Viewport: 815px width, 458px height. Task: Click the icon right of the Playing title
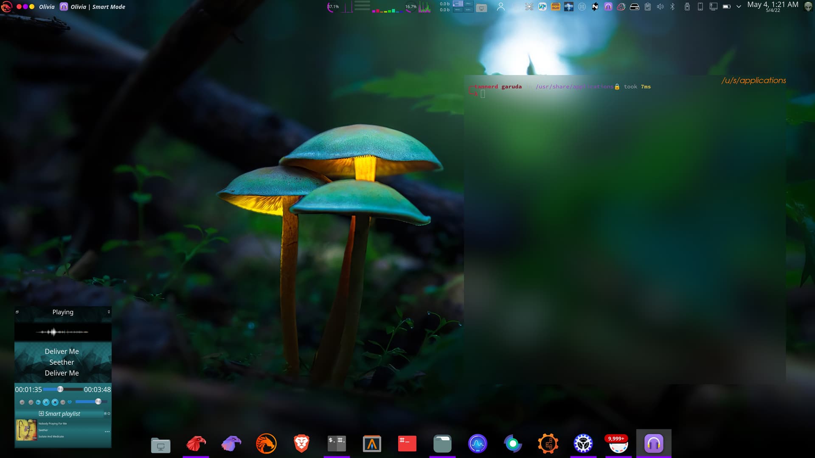click(x=109, y=312)
